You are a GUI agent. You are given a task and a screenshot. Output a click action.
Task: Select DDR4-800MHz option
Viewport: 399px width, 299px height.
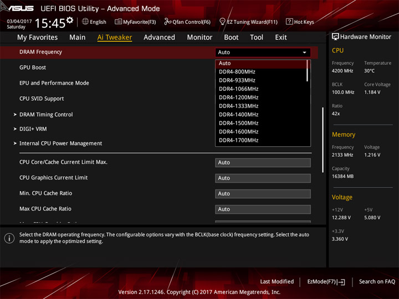coord(262,71)
